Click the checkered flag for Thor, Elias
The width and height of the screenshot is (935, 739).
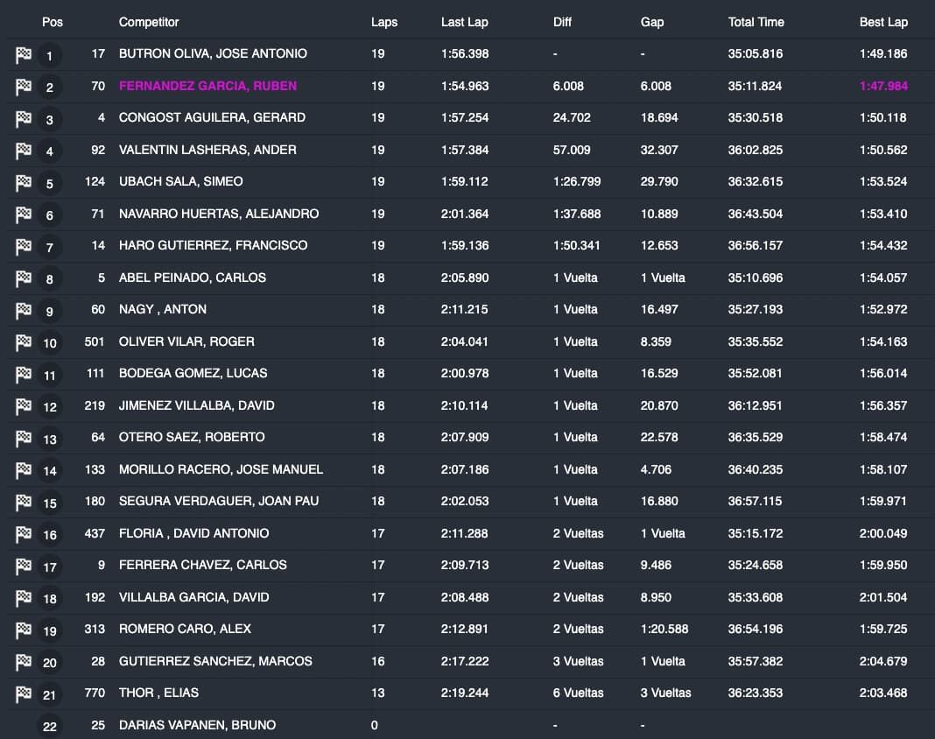click(x=24, y=694)
